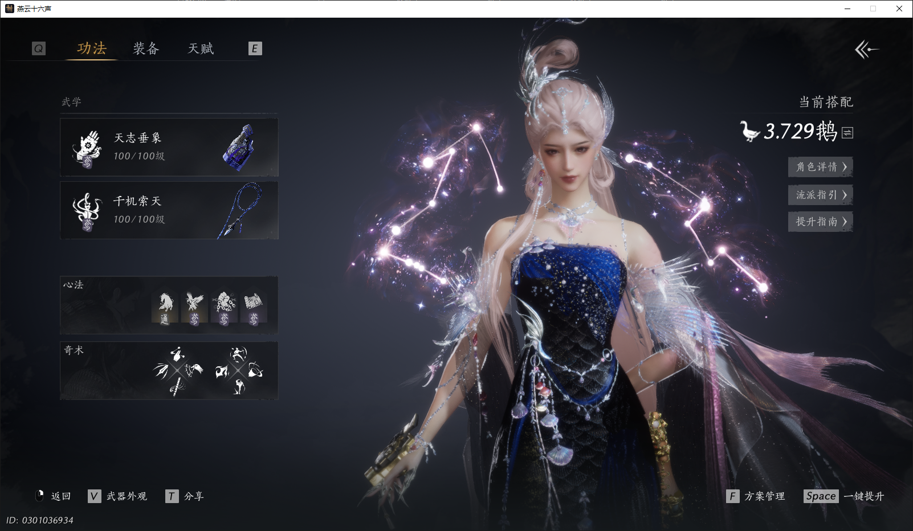Open the 天志垂象 martial art glove icon
Screen dimensions: 913x531
(87, 149)
